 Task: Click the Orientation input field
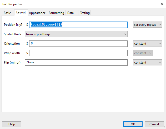[x=78, y=44]
